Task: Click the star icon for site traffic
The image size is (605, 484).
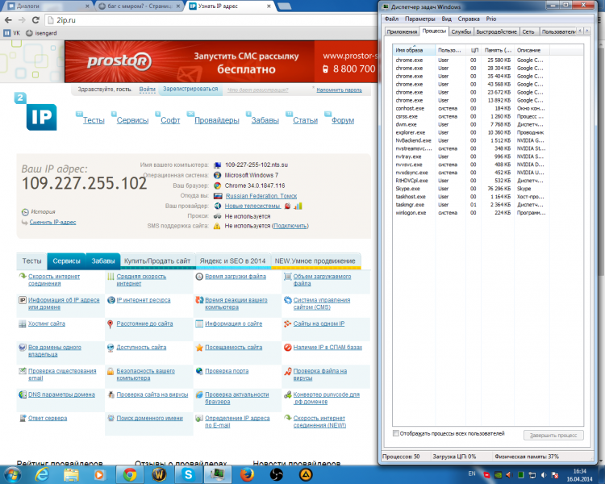Action: coord(199,348)
